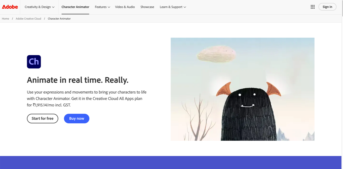Open the app switcher grid icon
The width and height of the screenshot is (343, 169).
coord(313,7)
